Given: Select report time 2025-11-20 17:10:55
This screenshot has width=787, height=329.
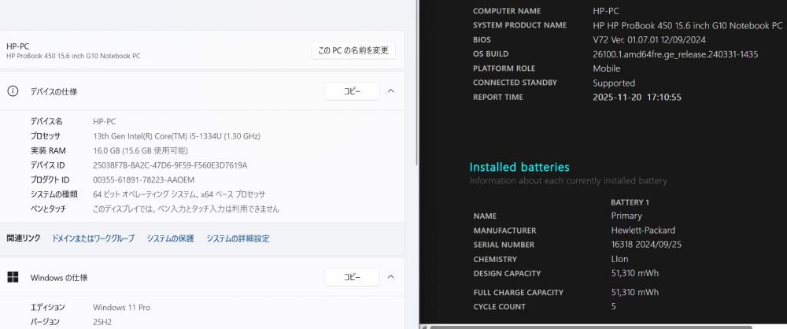Looking at the screenshot, I should [x=637, y=98].
